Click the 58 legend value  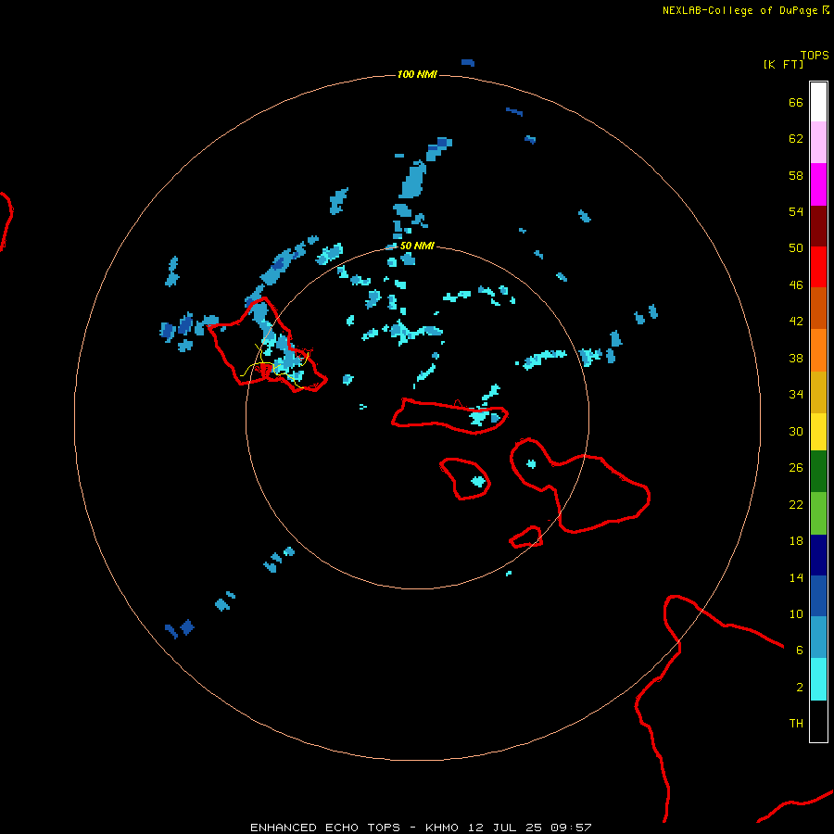[x=796, y=175]
